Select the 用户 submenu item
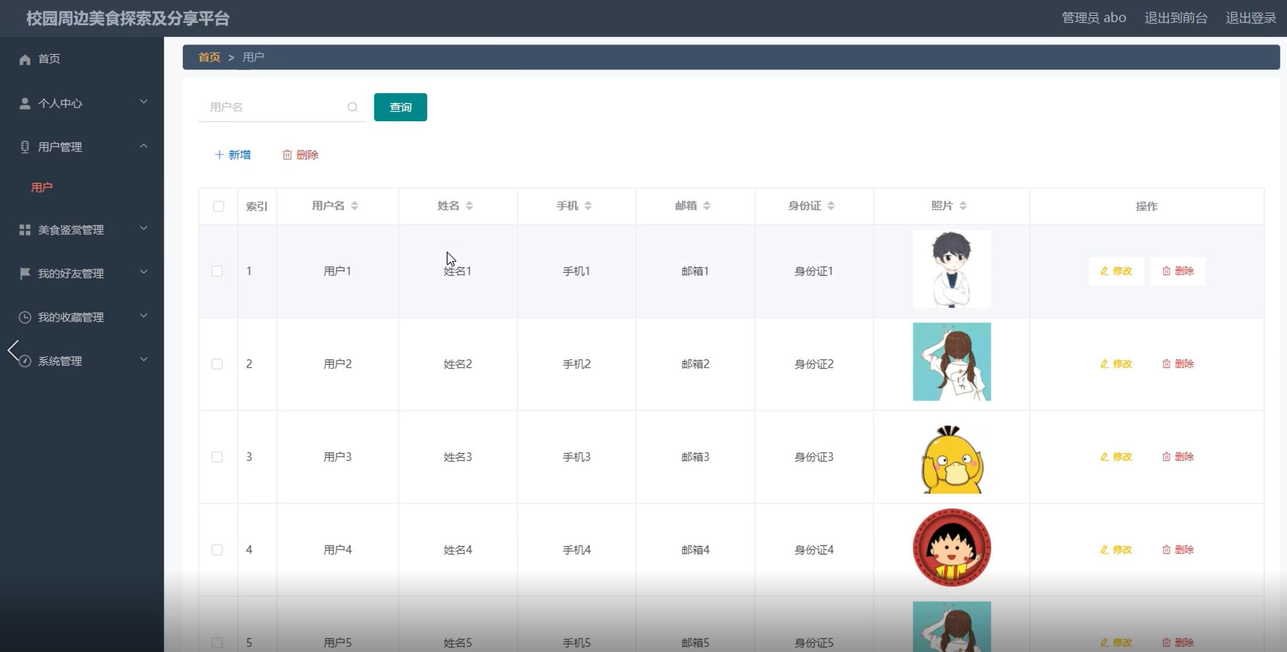 (42, 187)
